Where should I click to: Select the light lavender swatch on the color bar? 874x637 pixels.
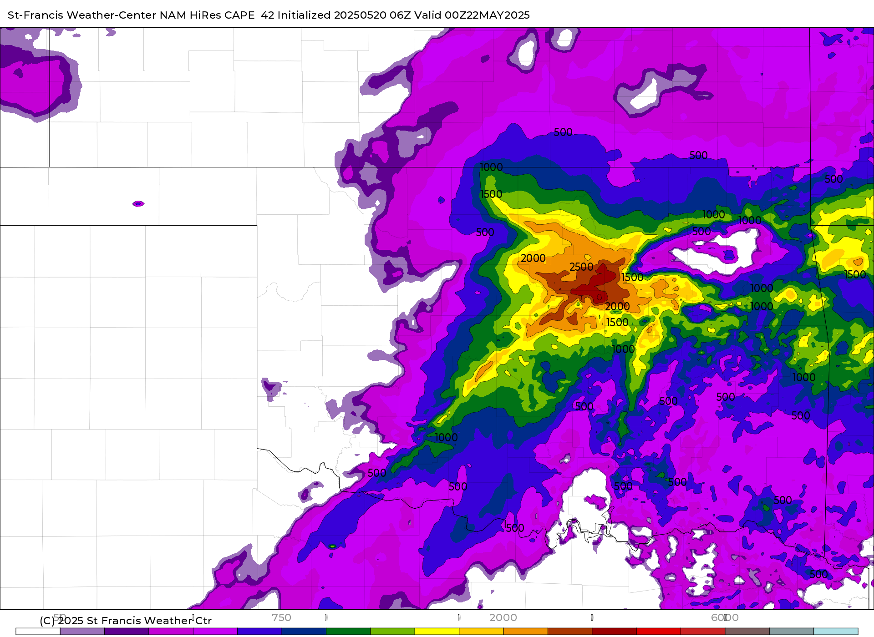tap(82, 632)
